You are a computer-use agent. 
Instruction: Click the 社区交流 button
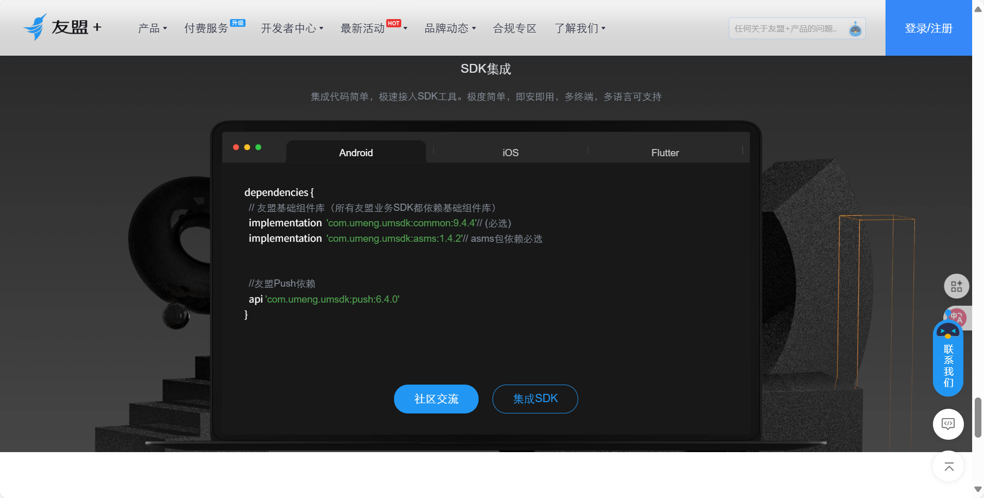click(436, 399)
